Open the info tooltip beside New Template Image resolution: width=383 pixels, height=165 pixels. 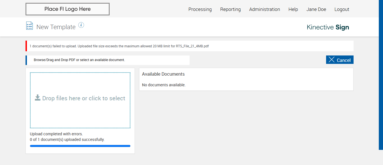tap(81, 25)
